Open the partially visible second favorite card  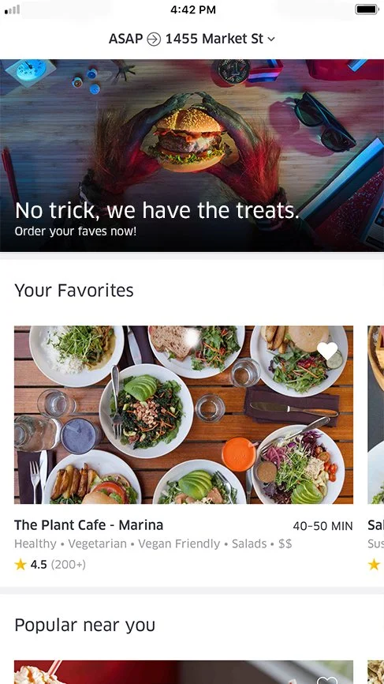(376, 415)
